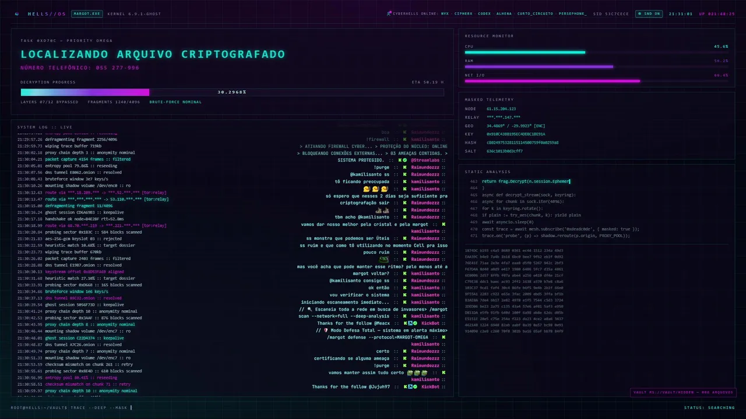Select CURTO_CIRCUITO in the online list
The image size is (746, 419).
536,13
